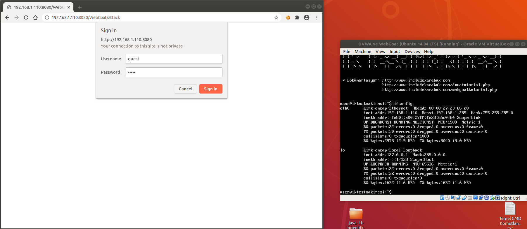Click the VirtualBox display settings icon
Viewport: 527px width, 229px height.
tap(476, 198)
